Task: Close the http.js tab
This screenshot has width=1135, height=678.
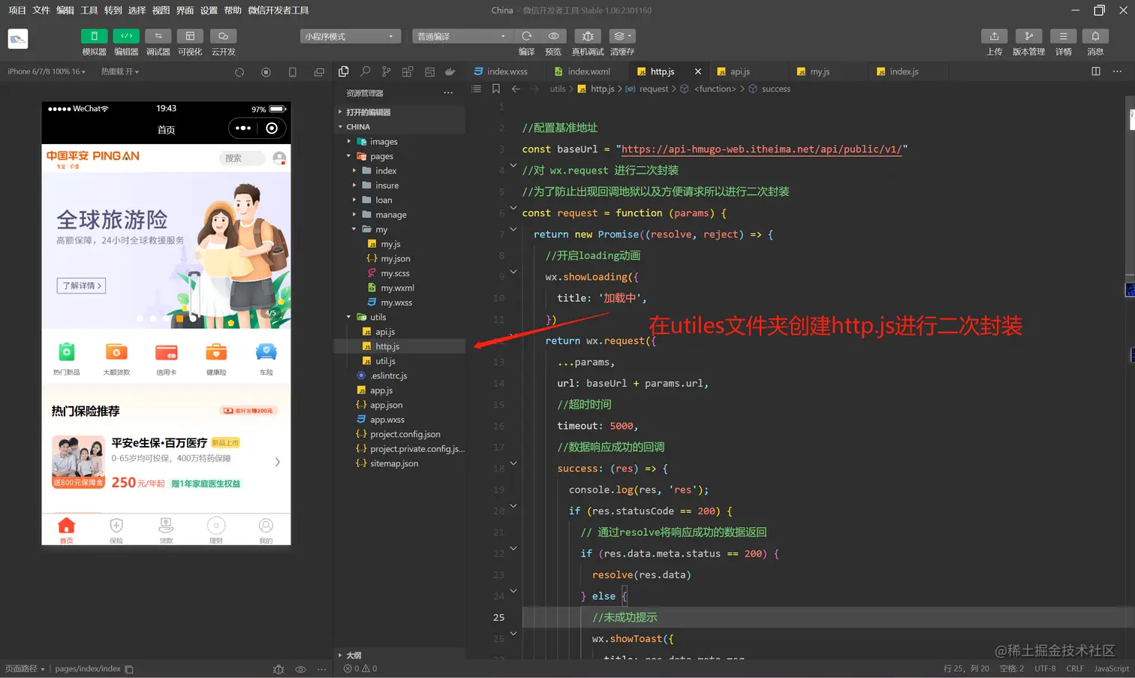Action: point(698,71)
